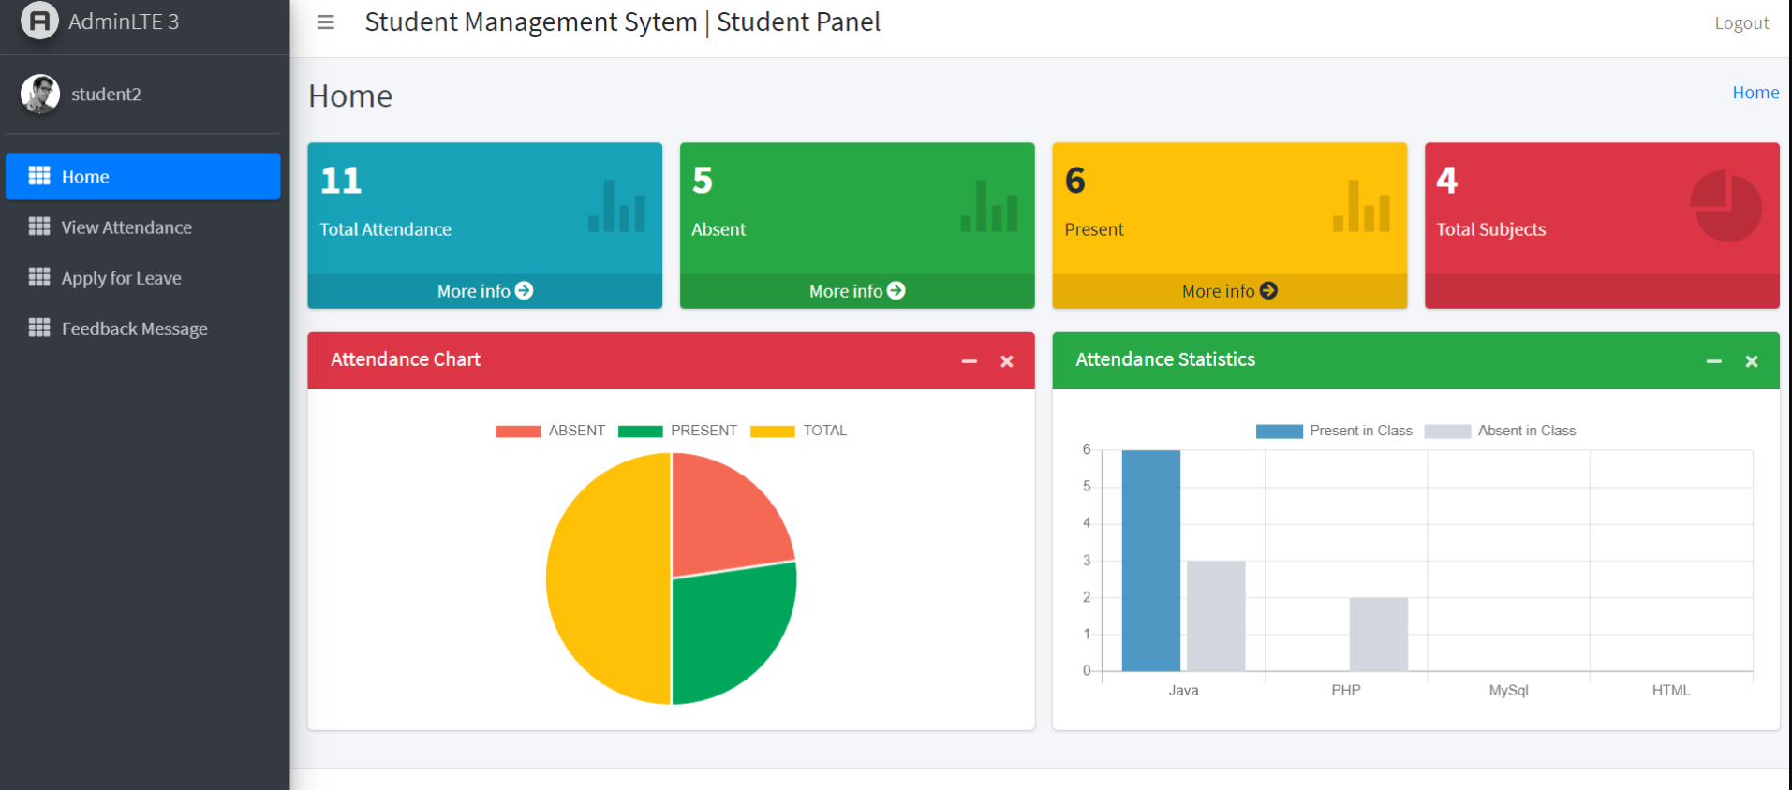
Task: Click the Total Subjects pie chart icon
Action: click(x=1725, y=206)
